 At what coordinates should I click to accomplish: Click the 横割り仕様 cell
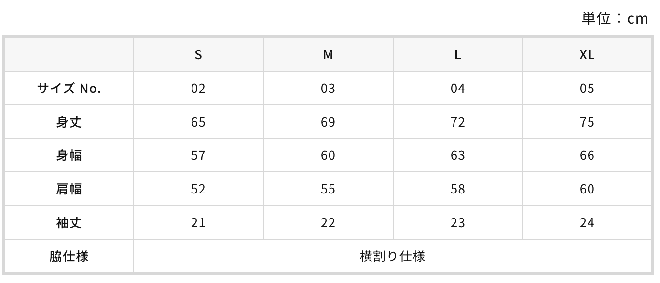click(393, 256)
